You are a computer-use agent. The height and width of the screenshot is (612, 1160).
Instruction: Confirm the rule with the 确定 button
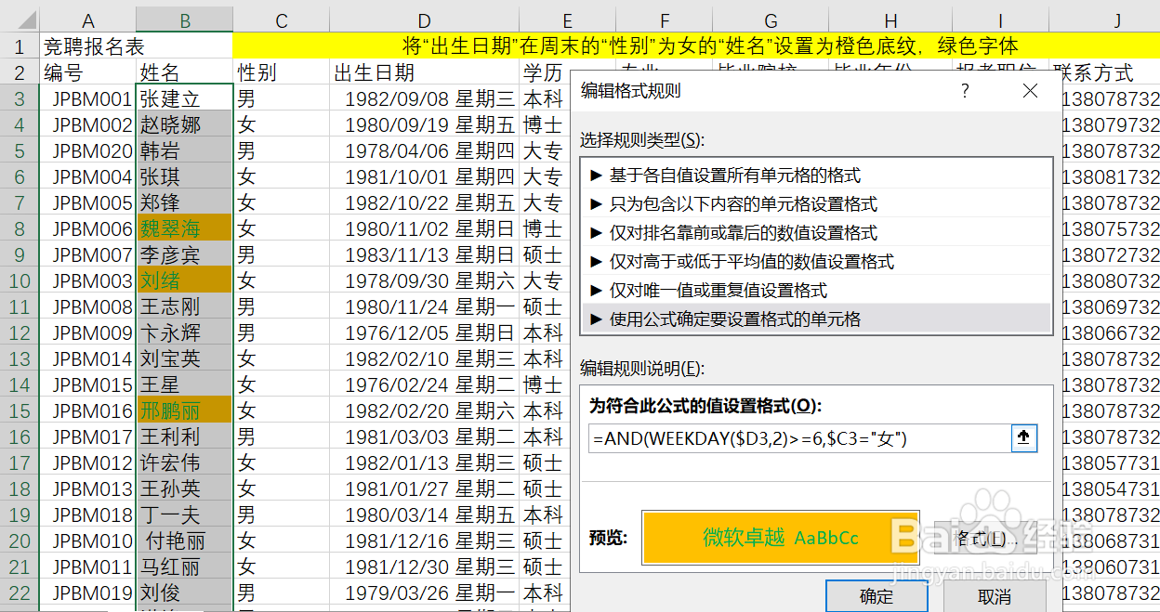pos(875,597)
